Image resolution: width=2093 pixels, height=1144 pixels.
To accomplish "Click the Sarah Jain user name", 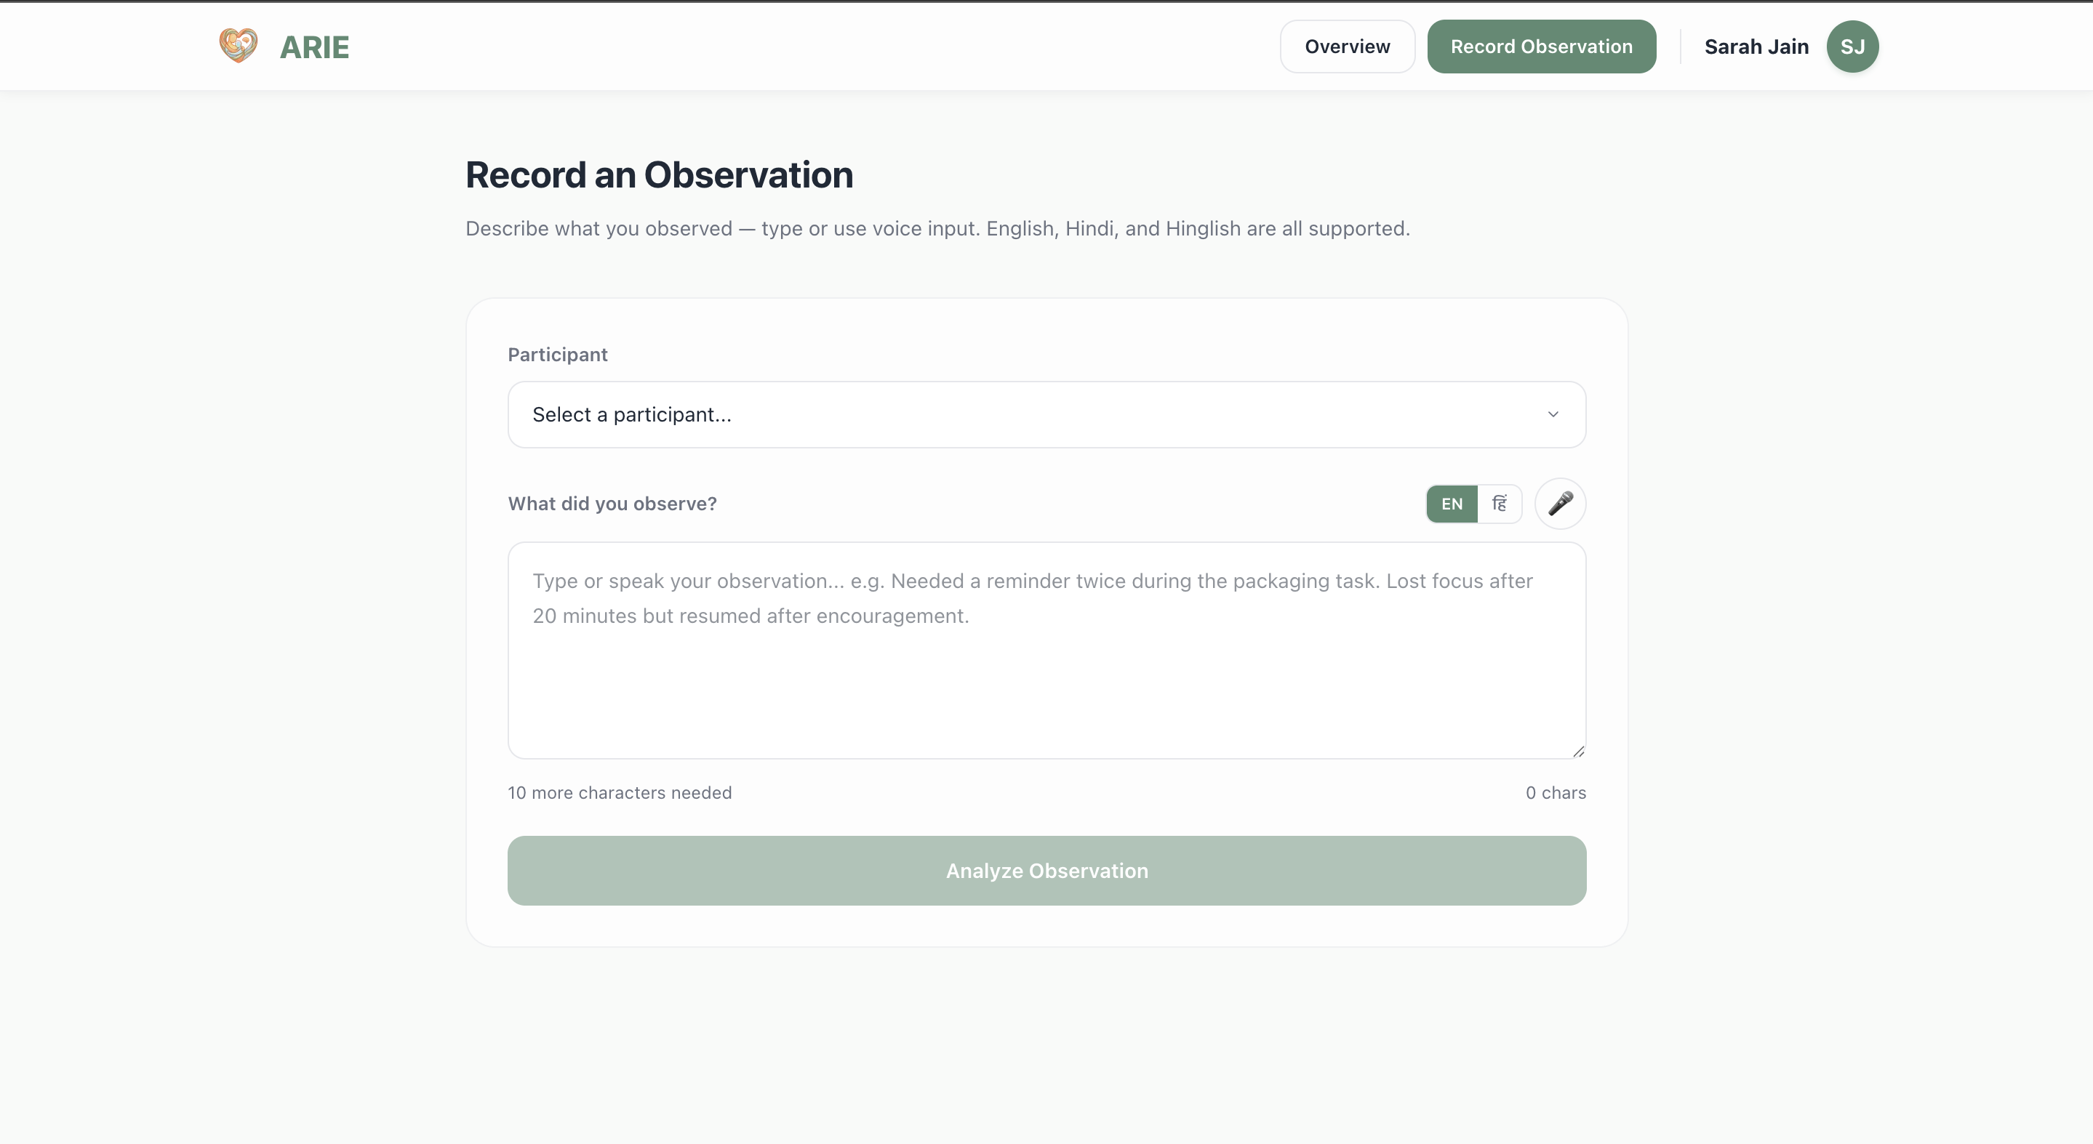I will pyautogui.click(x=1756, y=47).
